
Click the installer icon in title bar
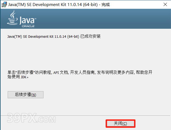tap(4, 5)
